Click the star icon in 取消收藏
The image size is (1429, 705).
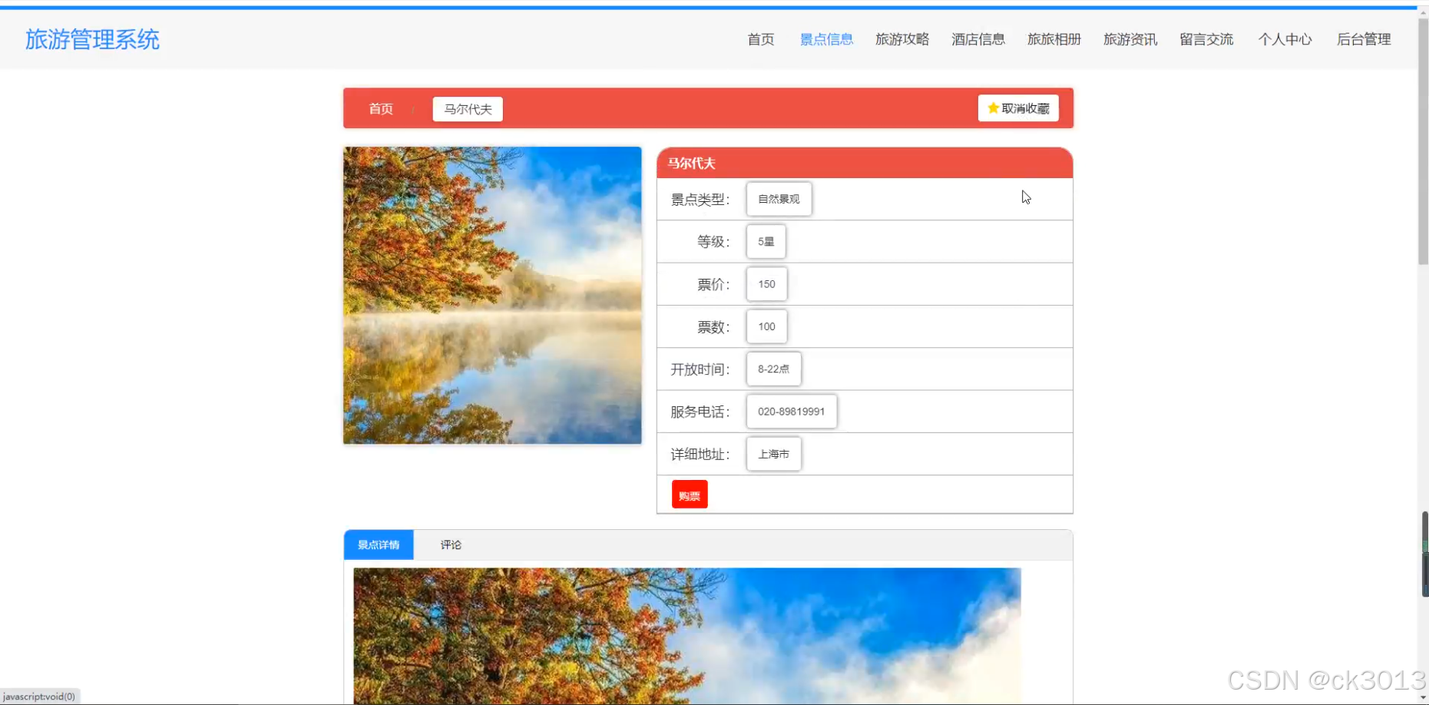(993, 108)
